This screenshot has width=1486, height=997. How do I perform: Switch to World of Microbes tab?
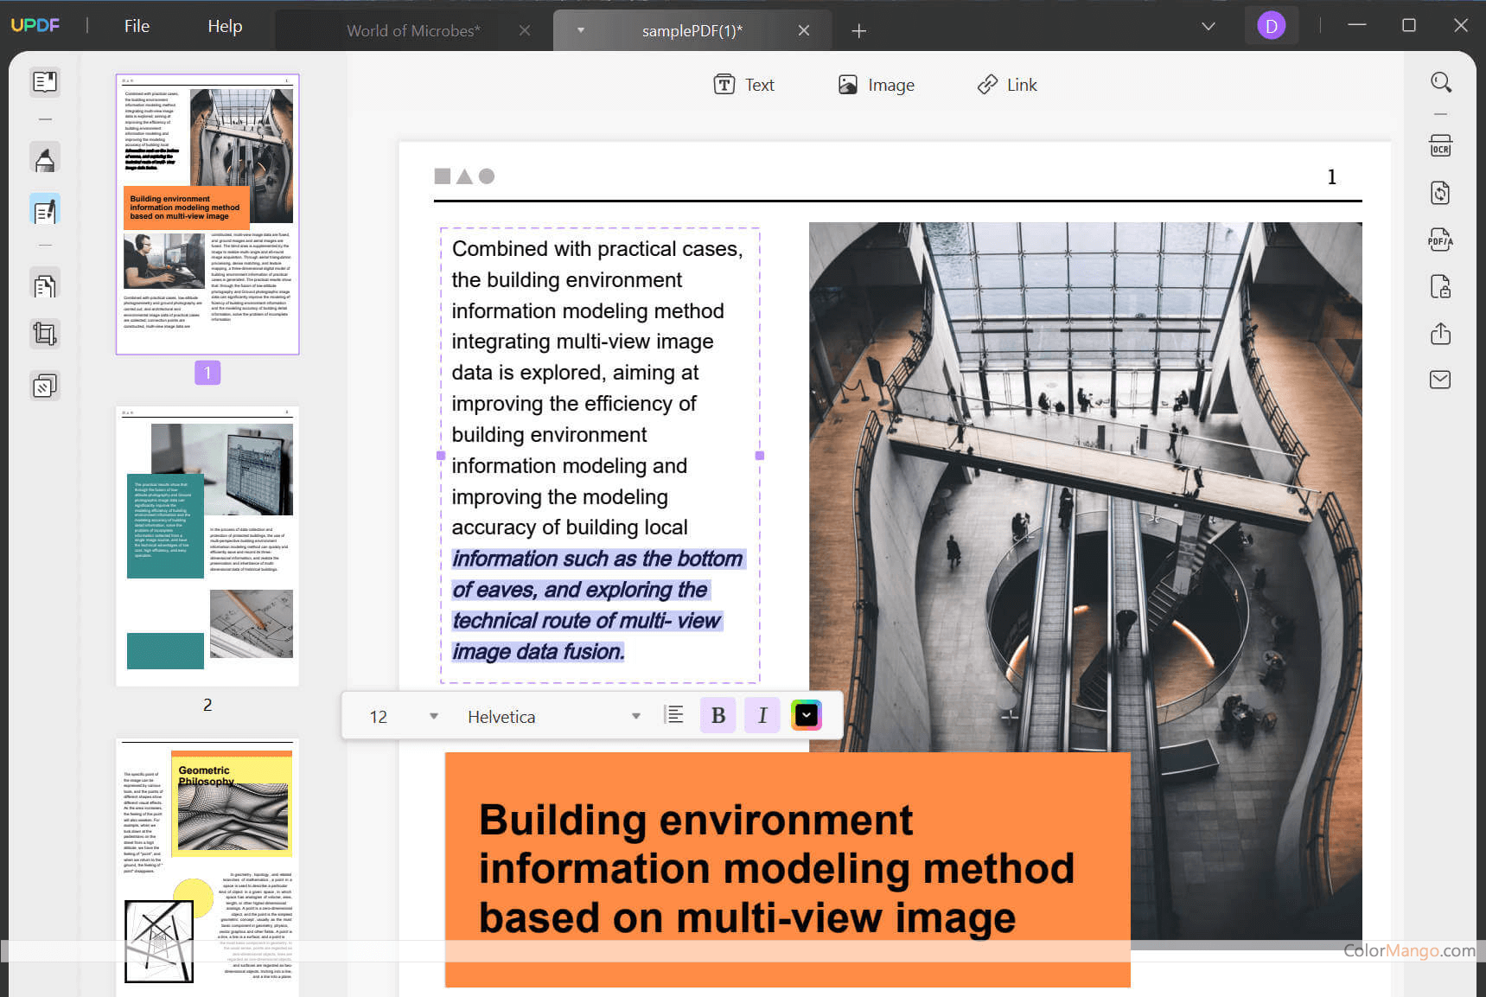coord(412,31)
